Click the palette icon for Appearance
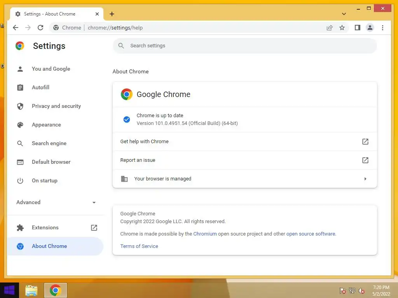 point(20,125)
